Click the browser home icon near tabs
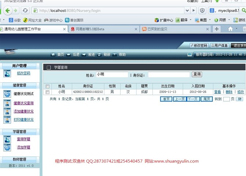 [230, 29]
